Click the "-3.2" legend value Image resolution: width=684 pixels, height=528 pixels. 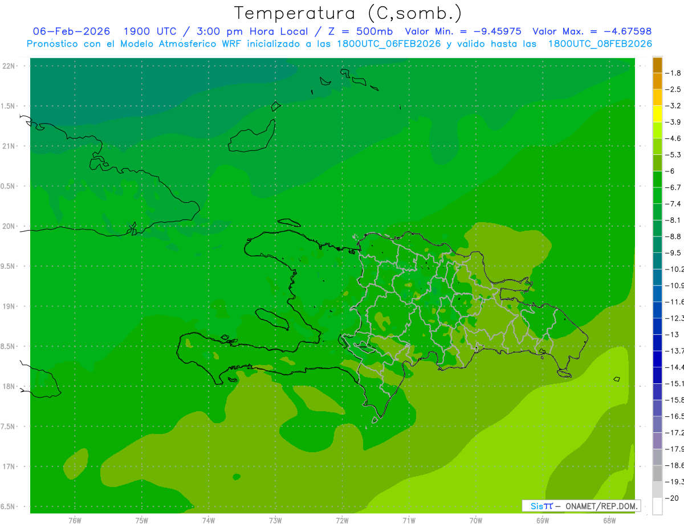tap(674, 106)
